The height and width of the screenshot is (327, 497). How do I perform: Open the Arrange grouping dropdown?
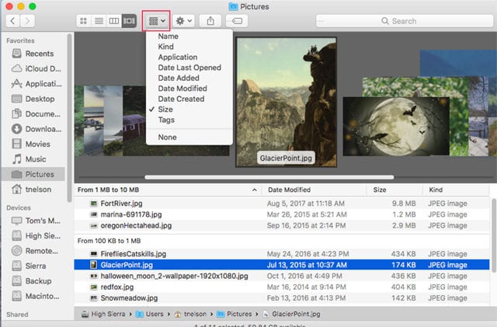pos(157,21)
